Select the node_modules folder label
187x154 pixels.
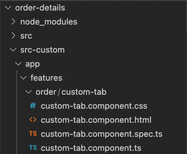click(49, 22)
